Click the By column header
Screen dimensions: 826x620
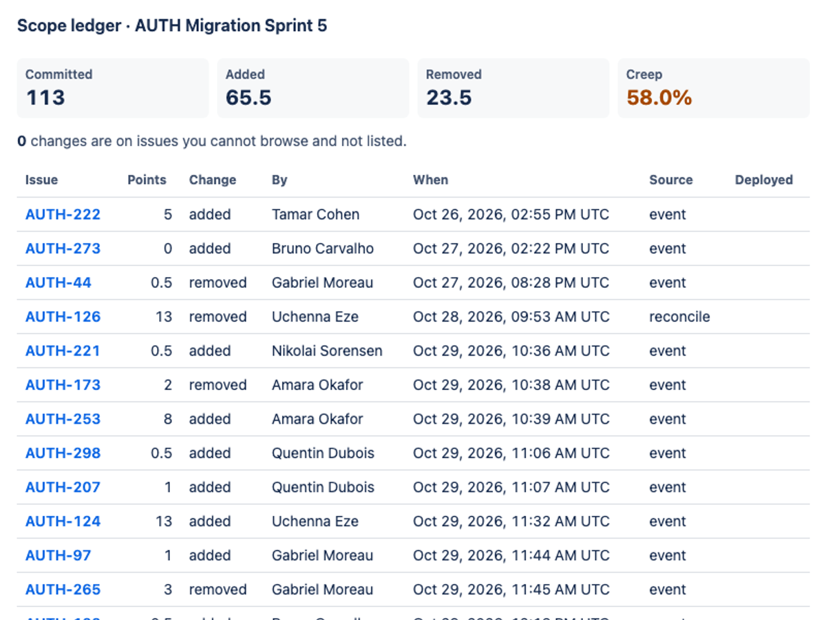click(x=279, y=180)
